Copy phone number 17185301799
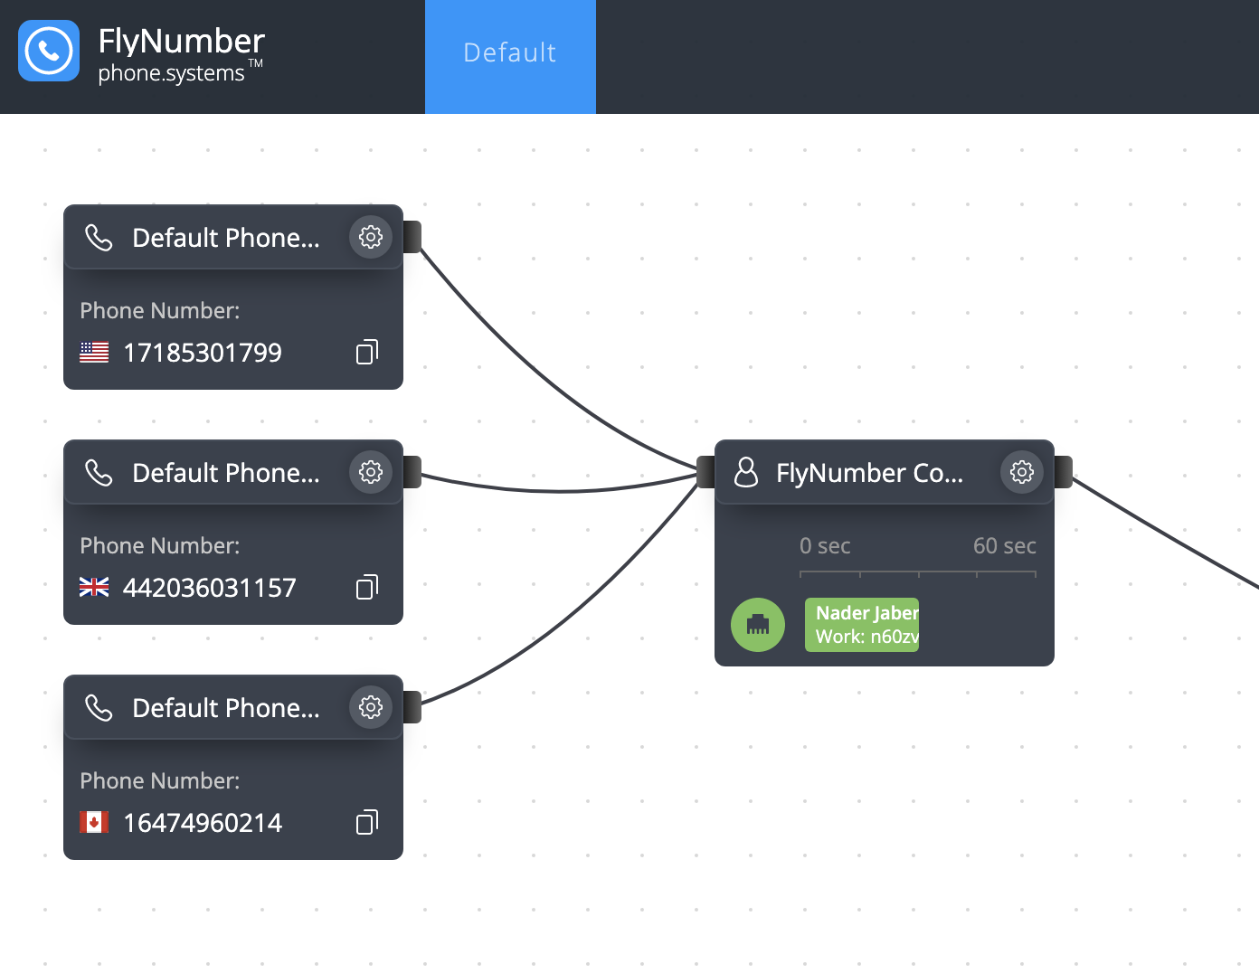The height and width of the screenshot is (973, 1259). point(367,352)
